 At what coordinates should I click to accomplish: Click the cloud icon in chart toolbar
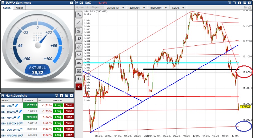click(250, 7)
